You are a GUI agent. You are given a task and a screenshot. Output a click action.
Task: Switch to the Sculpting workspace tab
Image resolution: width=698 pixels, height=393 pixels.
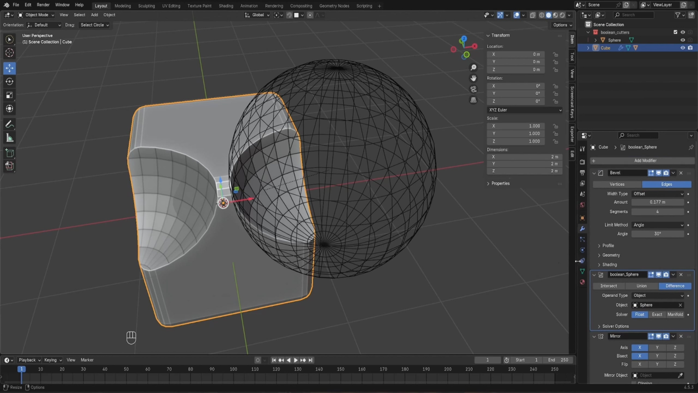click(147, 6)
